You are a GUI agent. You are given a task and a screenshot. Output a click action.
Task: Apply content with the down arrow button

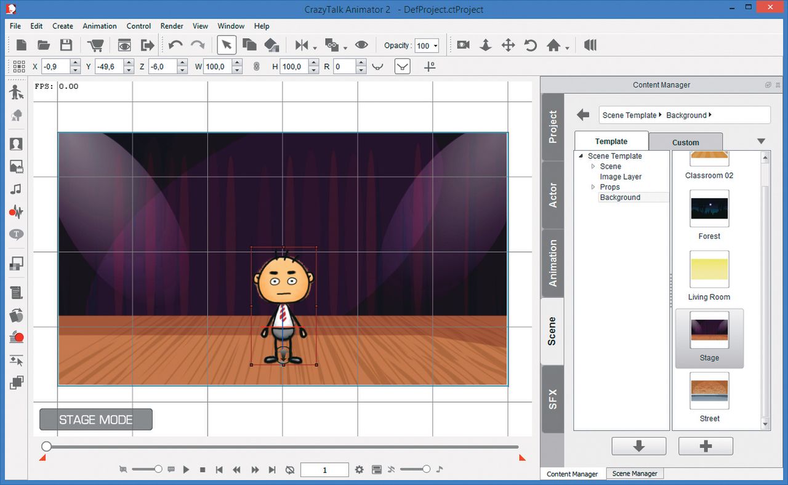(639, 446)
